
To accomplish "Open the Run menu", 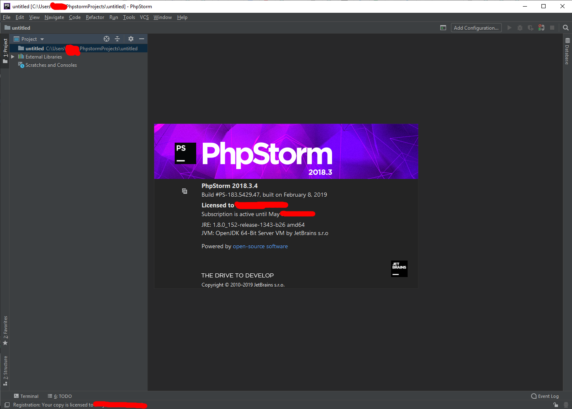I will point(114,17).
